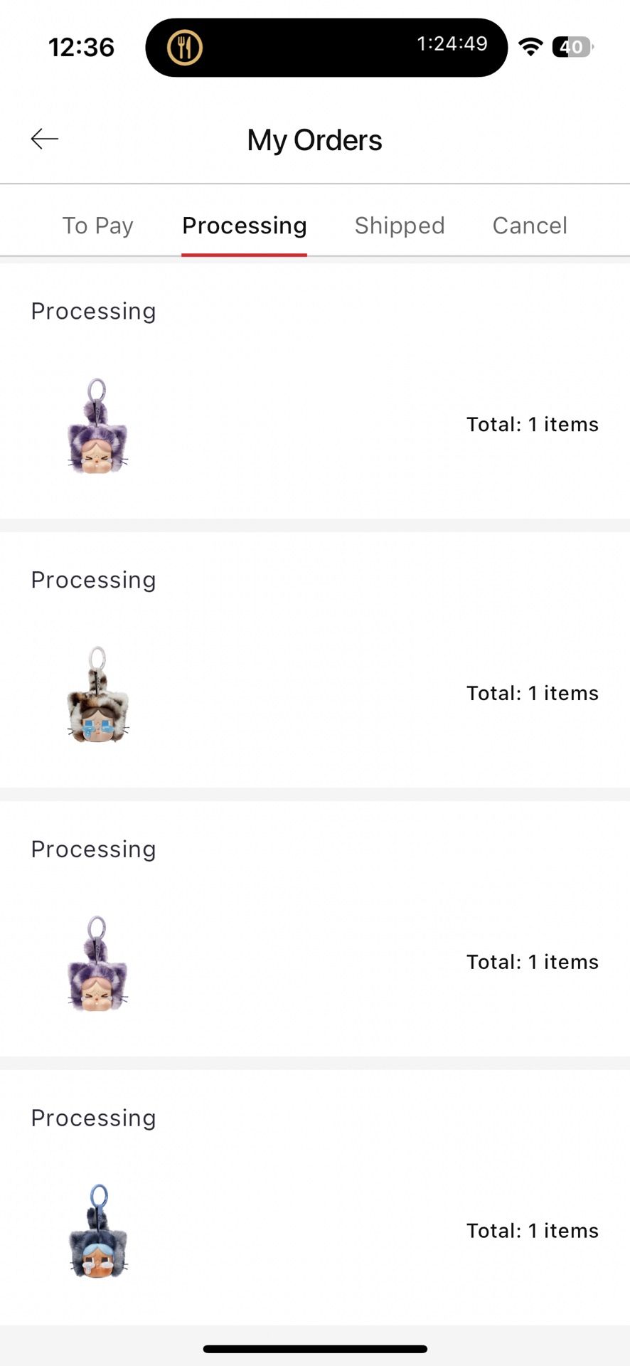The width and height of the screenshot is (630, 1366).
Task: Tap the back arrow beside My Orders
Action: [x=44, y=139]
